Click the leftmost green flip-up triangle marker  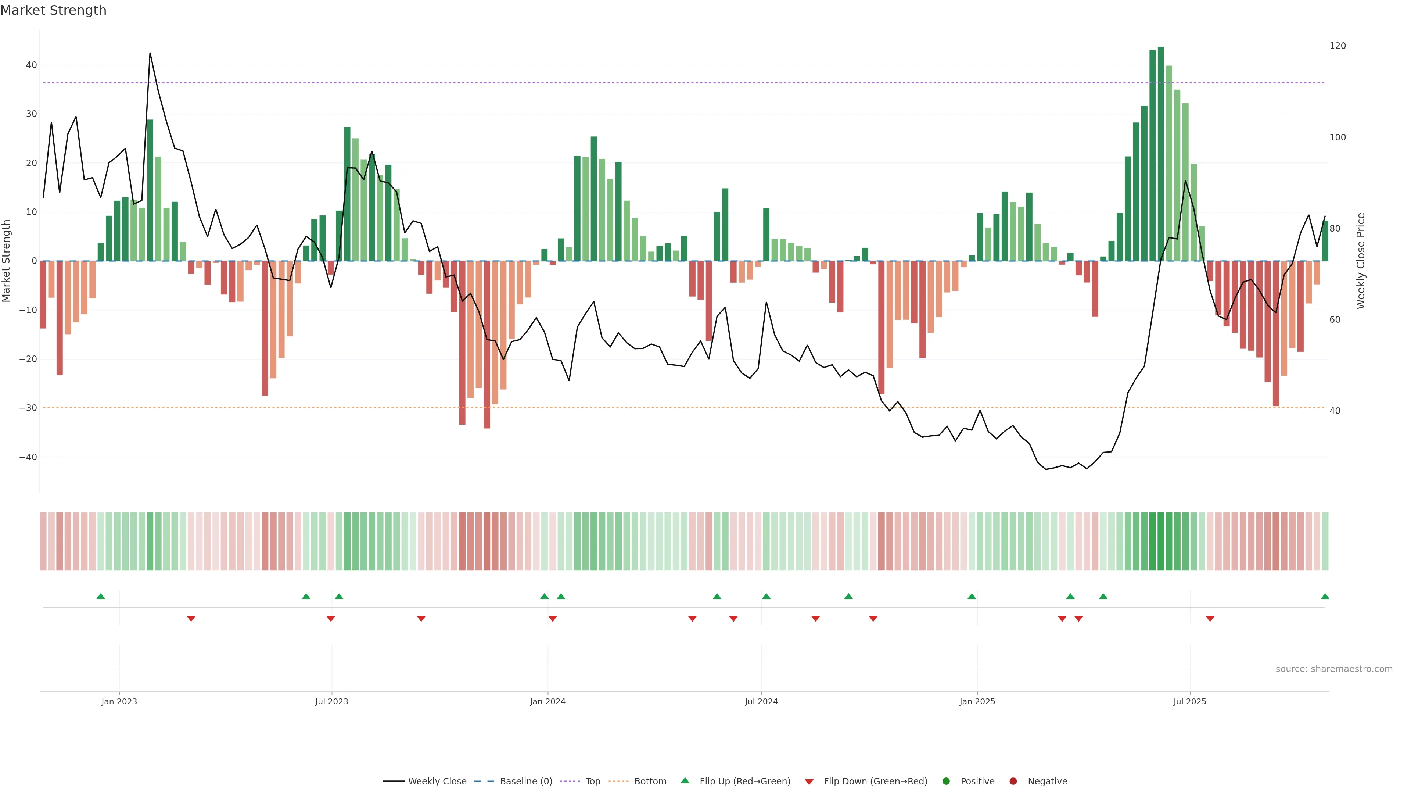coord(101,596)
